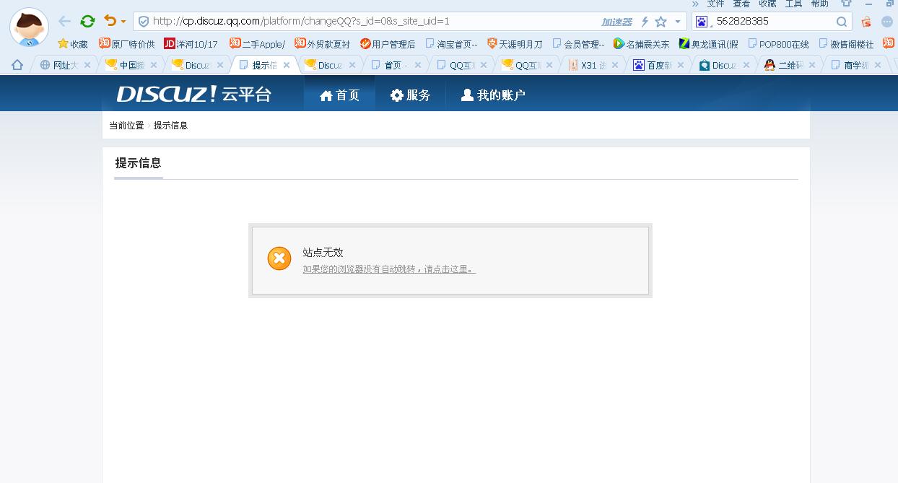Open bookmark 淘宝首页--
Screen dimensions: 898x483
[x=452, y=44]
